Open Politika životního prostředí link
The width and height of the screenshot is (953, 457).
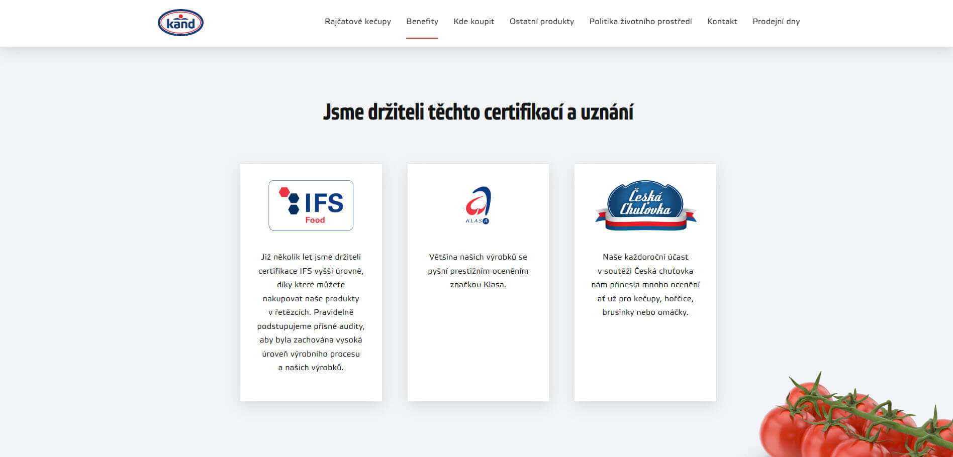click(x=640, y=22)
